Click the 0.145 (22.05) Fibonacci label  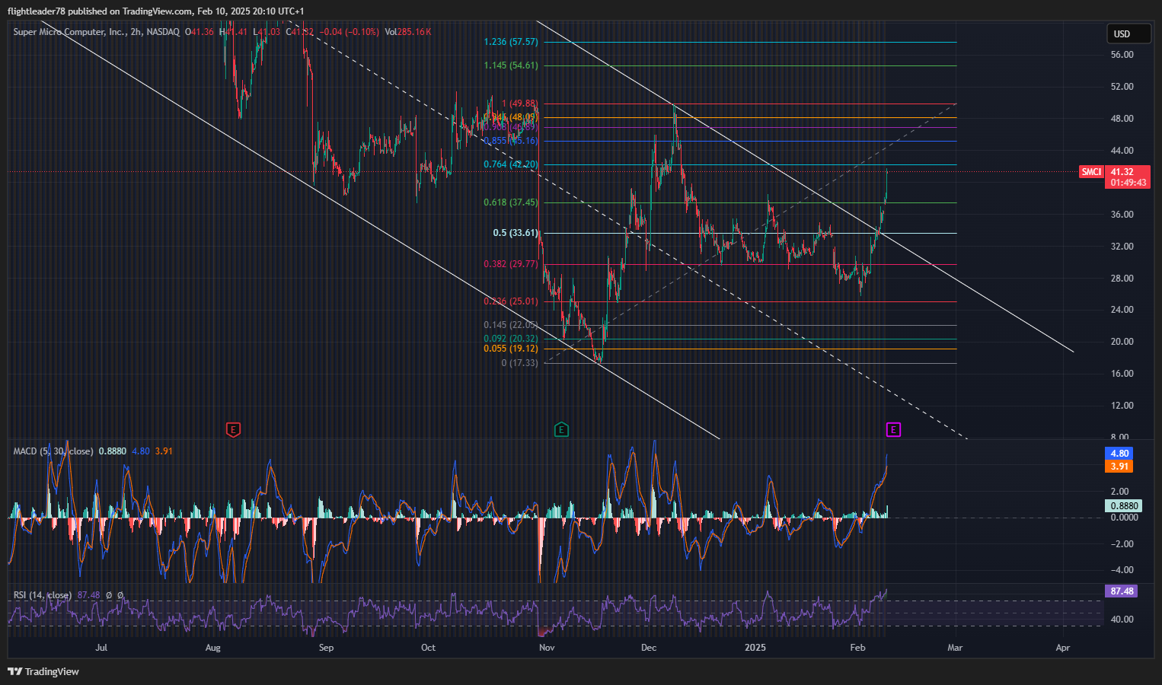[x=511, y=326]
